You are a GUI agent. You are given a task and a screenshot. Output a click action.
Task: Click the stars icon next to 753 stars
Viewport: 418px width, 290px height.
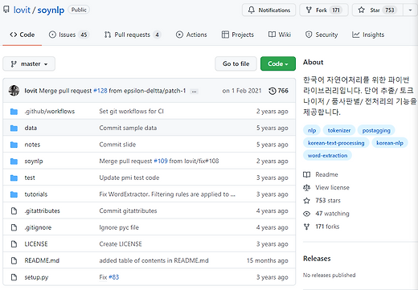tap(306, 201)
